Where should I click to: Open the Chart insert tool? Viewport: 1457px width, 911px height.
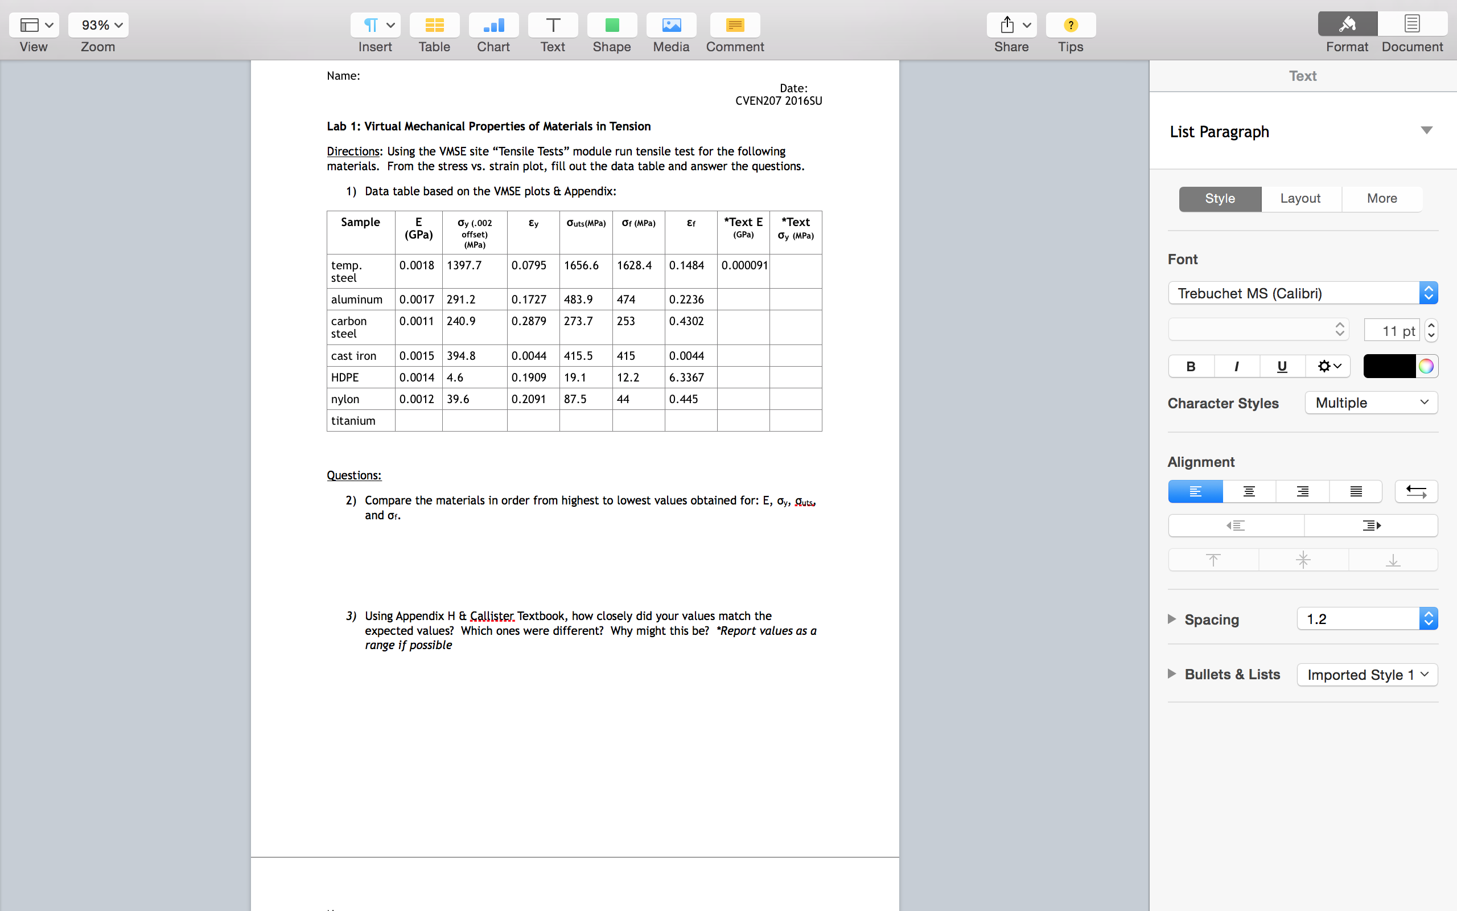coord(493,24)
